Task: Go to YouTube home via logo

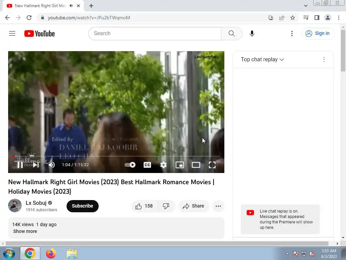Action: click(x=40, y=34)
